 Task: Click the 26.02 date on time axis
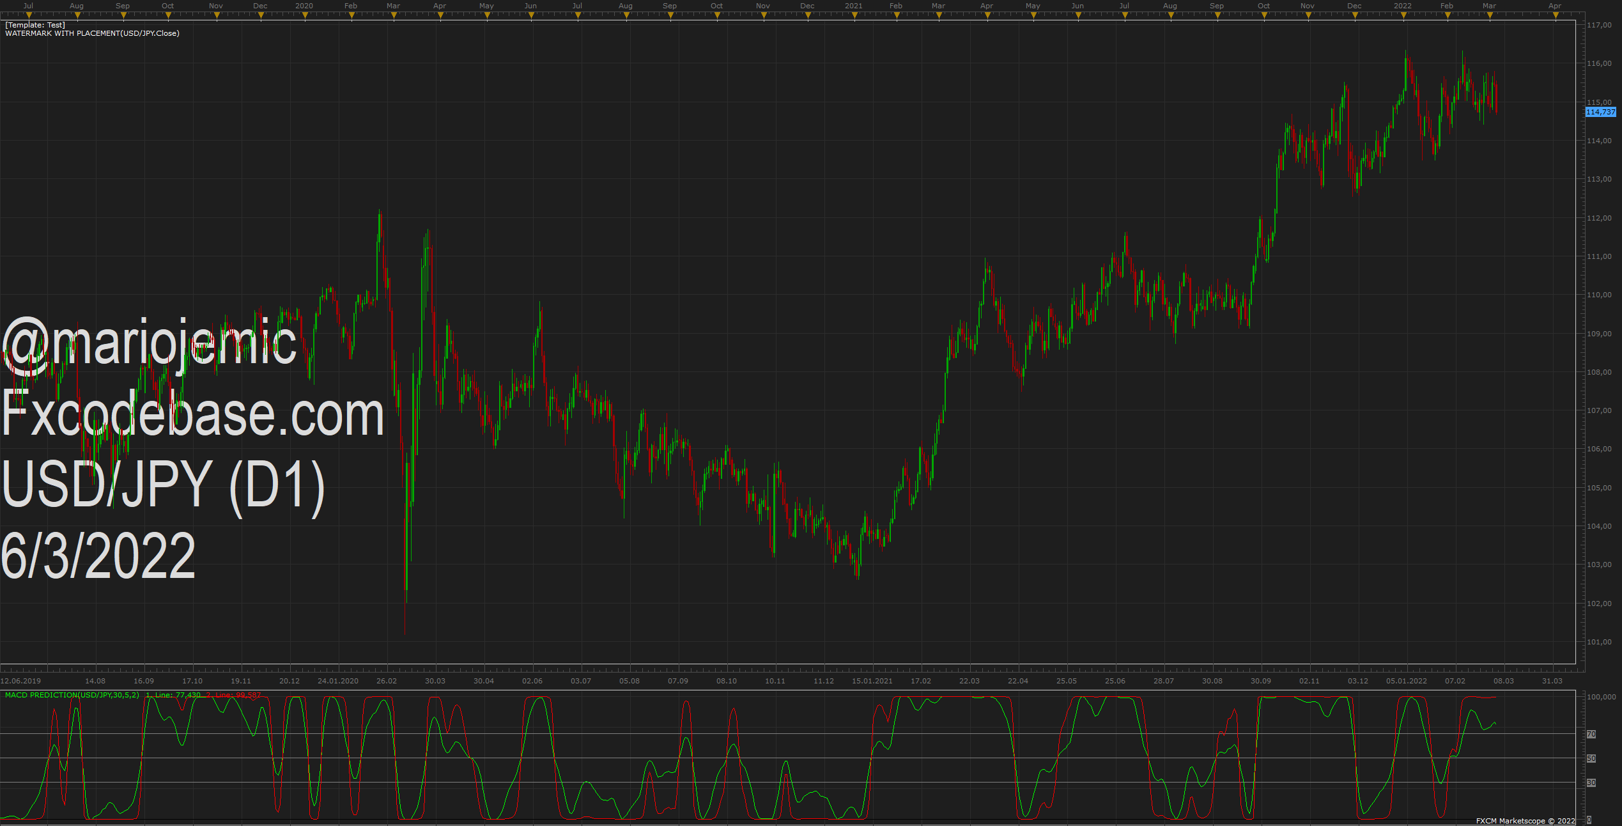(387, 681)
